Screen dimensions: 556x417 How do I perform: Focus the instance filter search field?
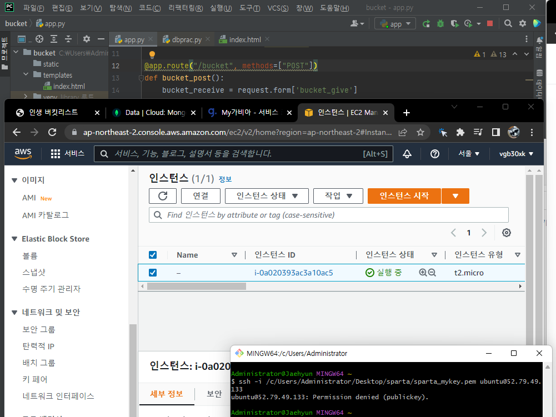coord(329,215)
